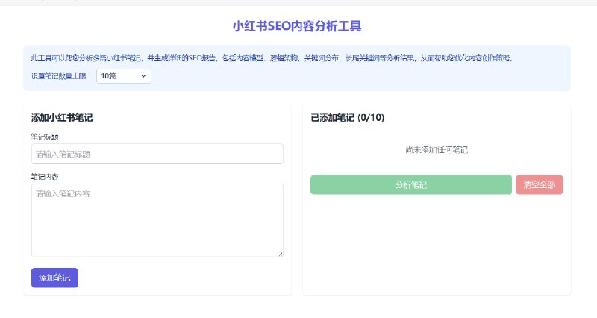Click the 笔记标题 input field
Viewport: 597px width, 318px height.
157,154
